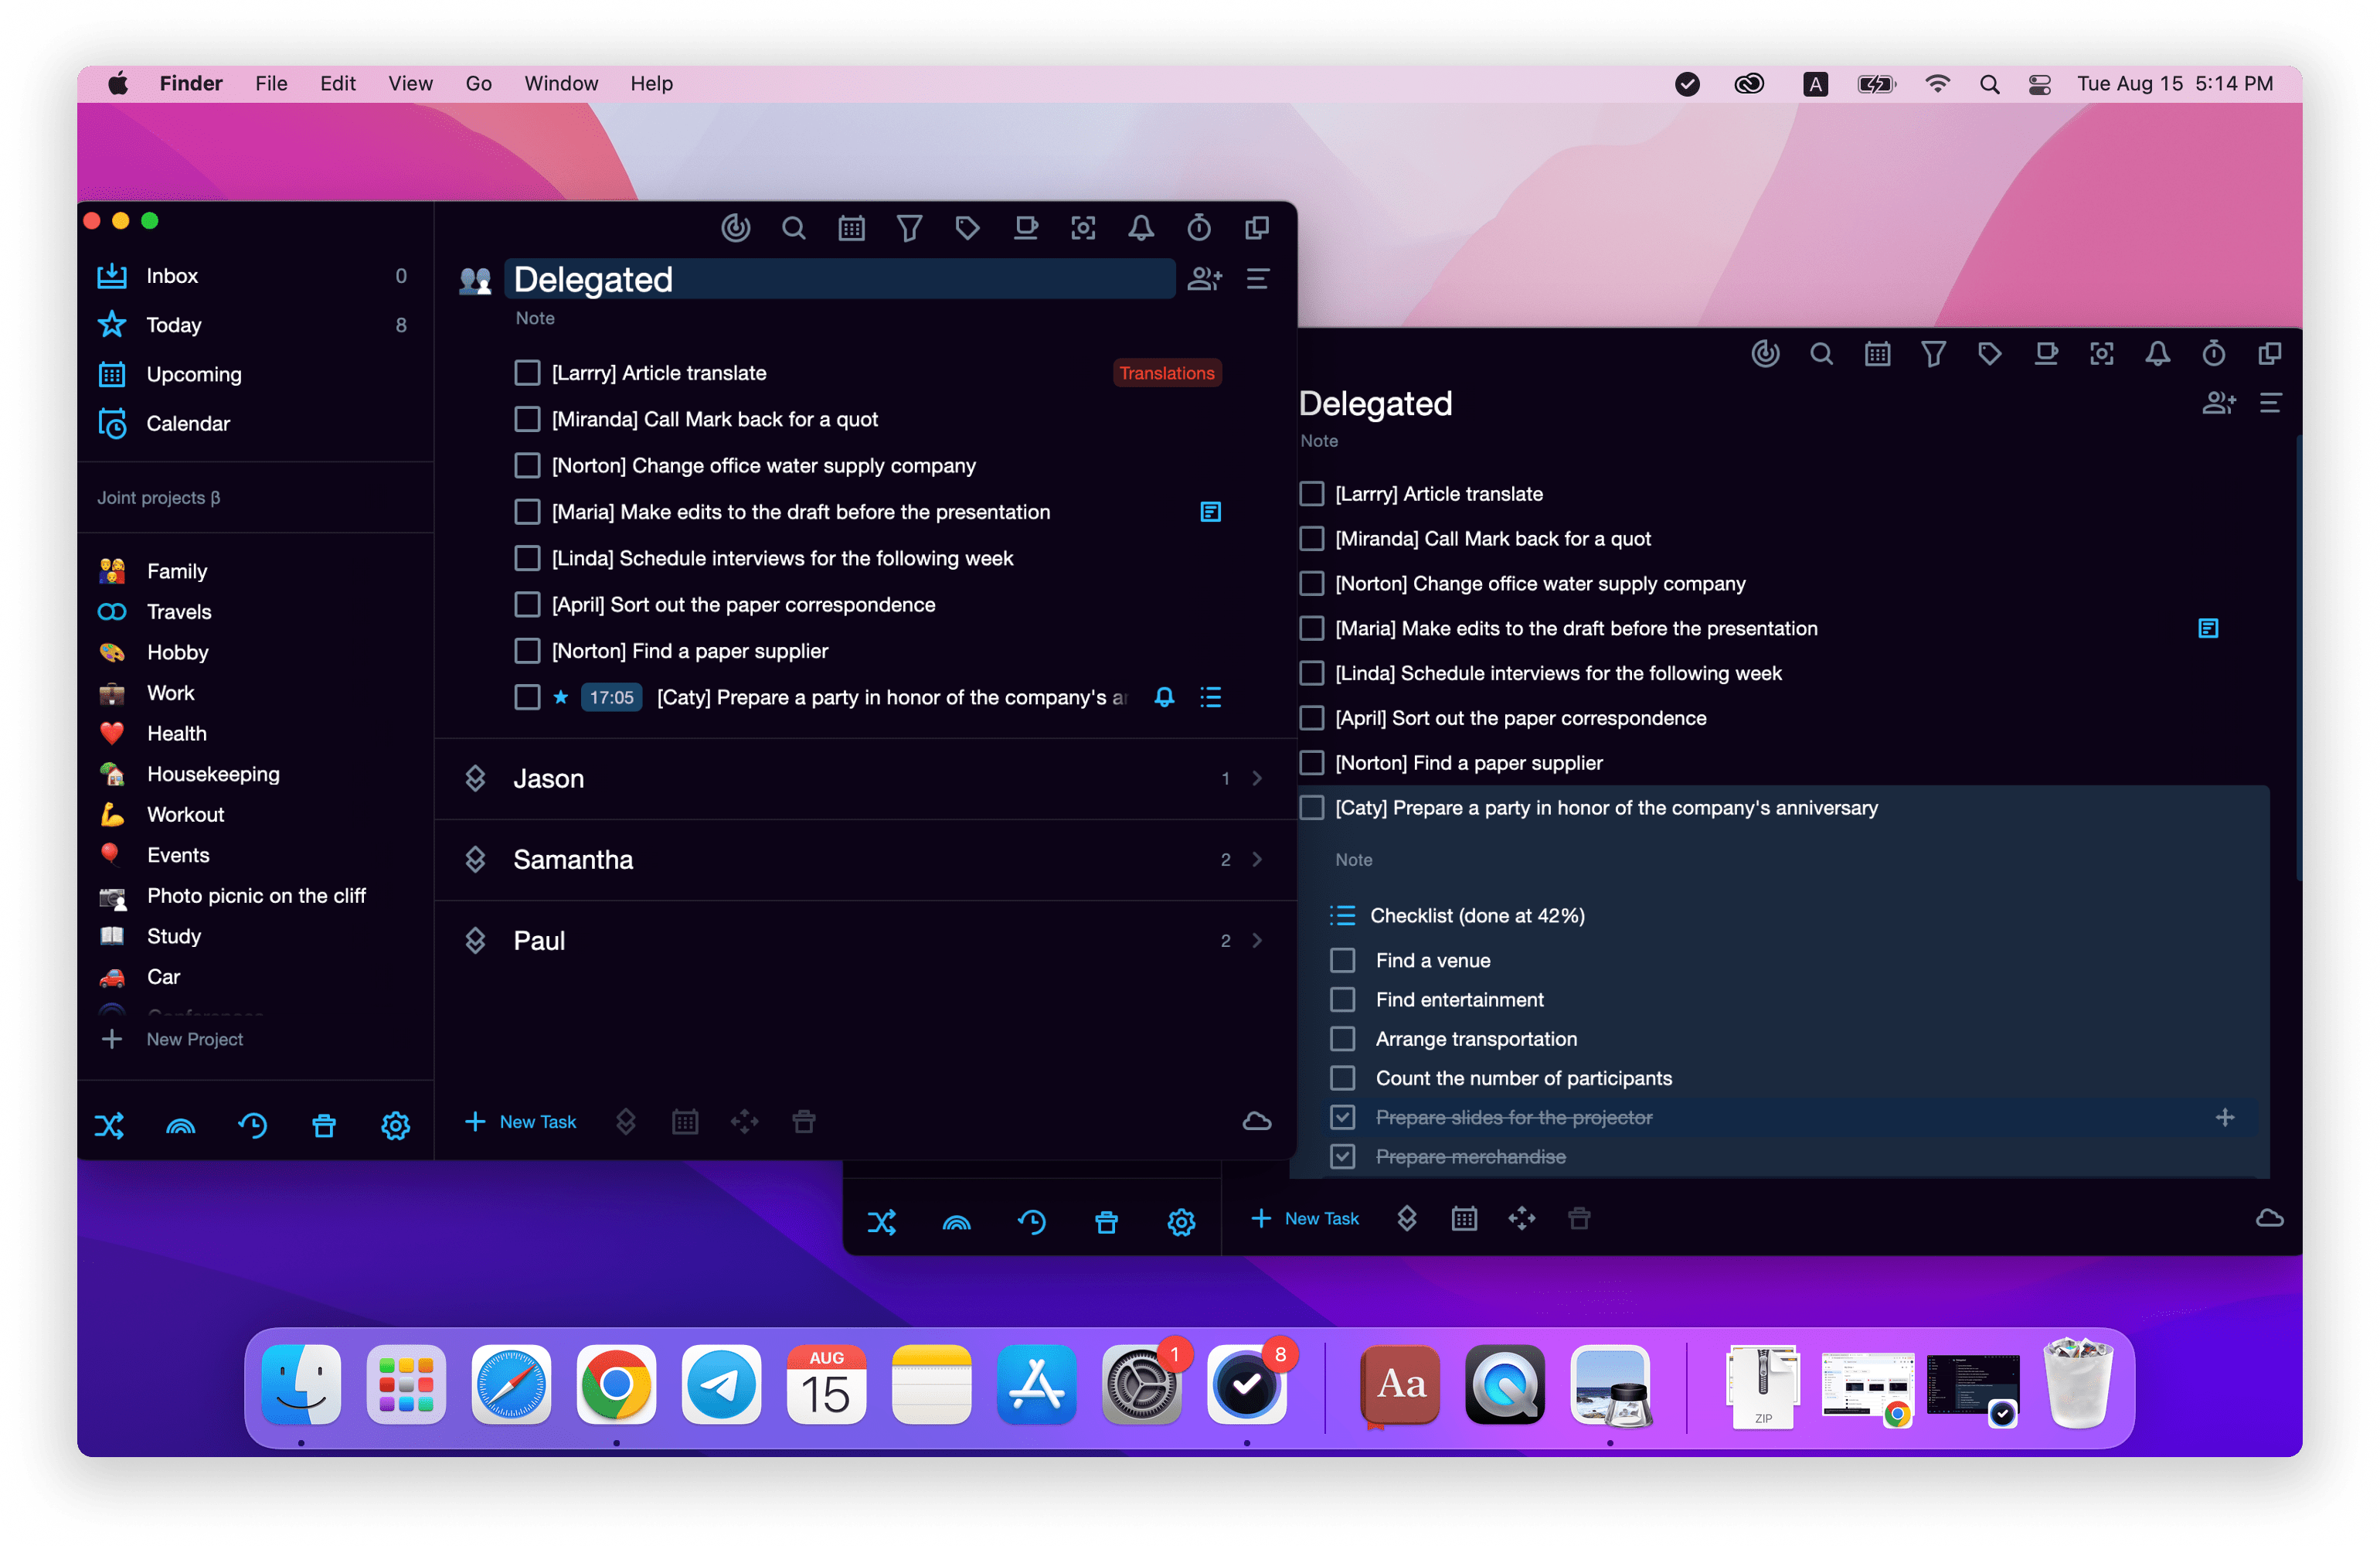The image size is (2380, 1546).
Task: Check the Arrange transportation checklist item
Action: (1343, 1039)
